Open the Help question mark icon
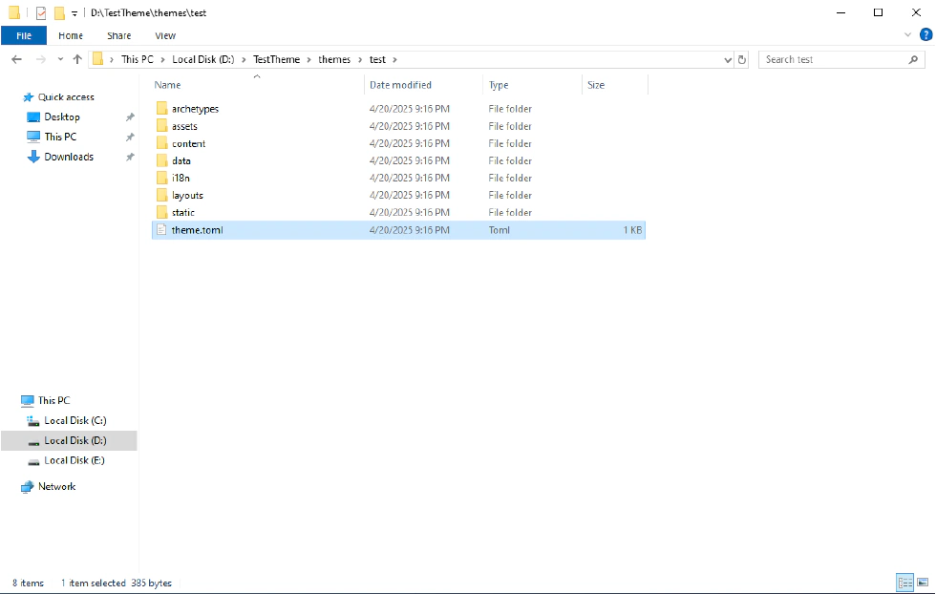Image resolution: width=936 pixels, height=594 pixels. [x=925, y=35]
